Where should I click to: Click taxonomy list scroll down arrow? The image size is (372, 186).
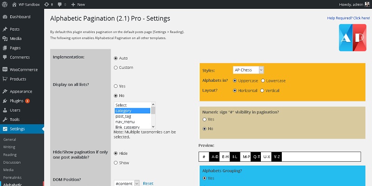(x=153, y=126)
